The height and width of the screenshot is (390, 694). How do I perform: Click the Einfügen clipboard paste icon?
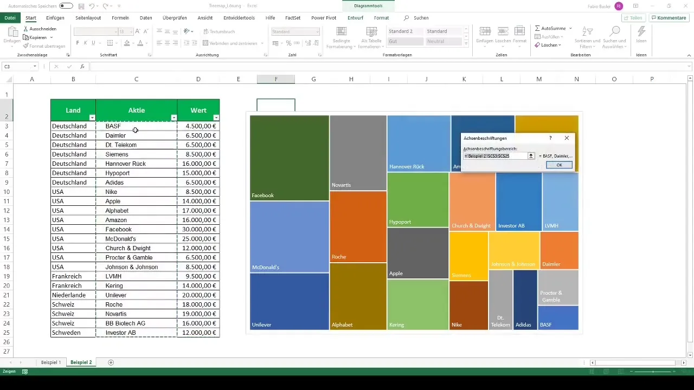coord(11,31)
